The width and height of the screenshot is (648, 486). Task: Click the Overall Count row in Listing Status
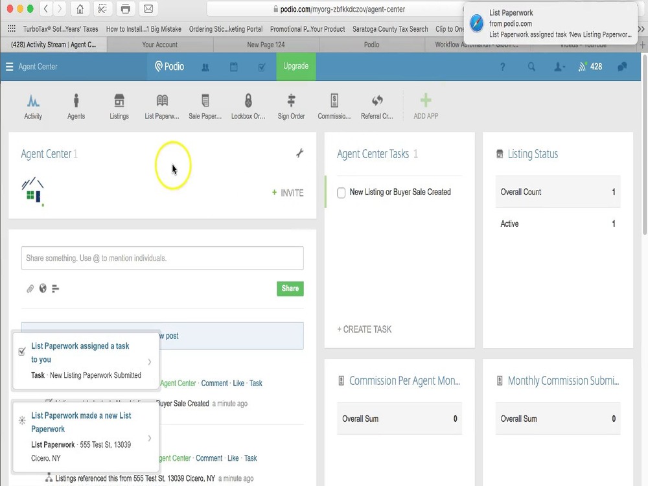tap(558, 192)
